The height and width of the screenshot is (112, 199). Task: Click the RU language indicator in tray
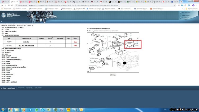click(x=165, y=110)
